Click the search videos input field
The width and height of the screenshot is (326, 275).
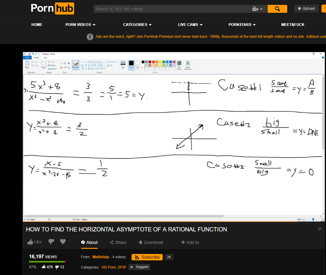click(x=172, y=9)
